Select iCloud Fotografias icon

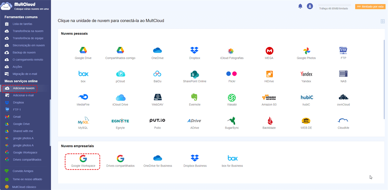[x=231, y=51]
